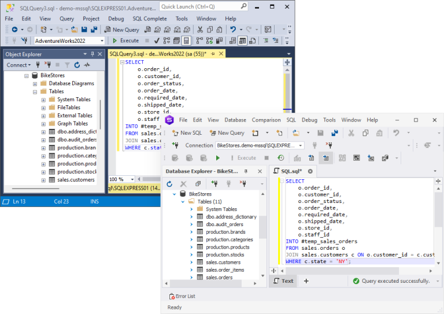
Task: Refresh the Database Explorer panel
Action: pyautogui.click(x=169, y=184)
